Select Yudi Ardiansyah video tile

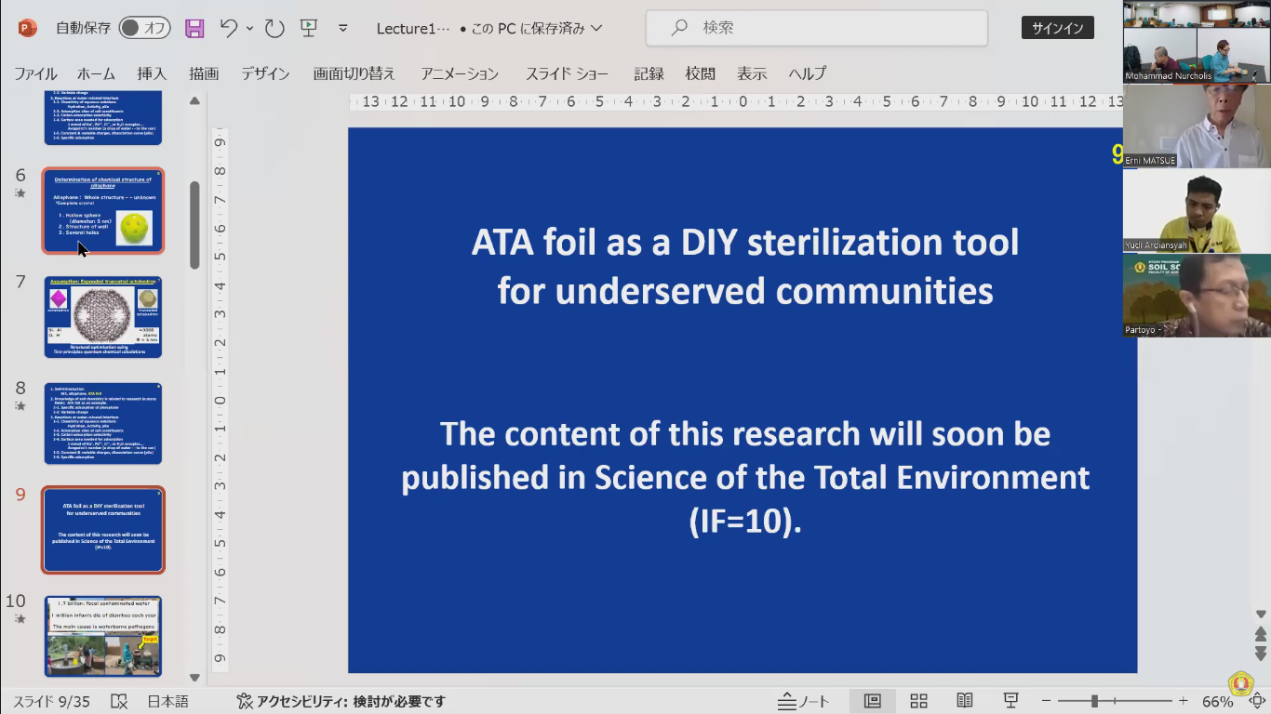click(1197, 211)
